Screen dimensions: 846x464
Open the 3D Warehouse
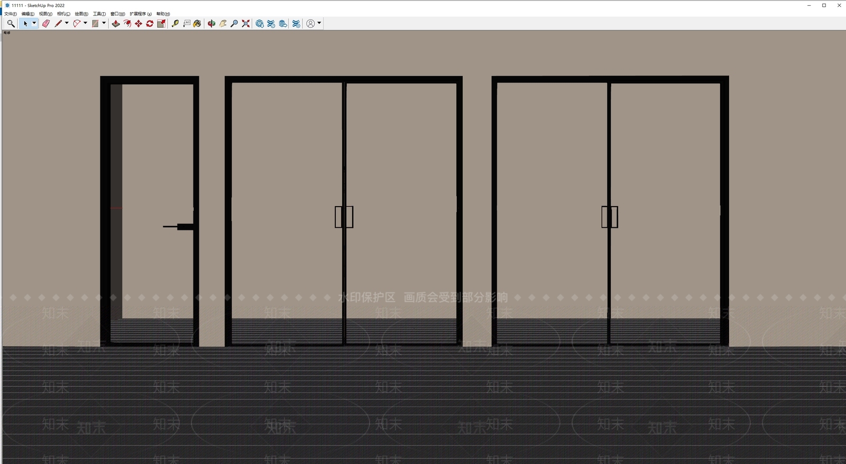[260, 23]
